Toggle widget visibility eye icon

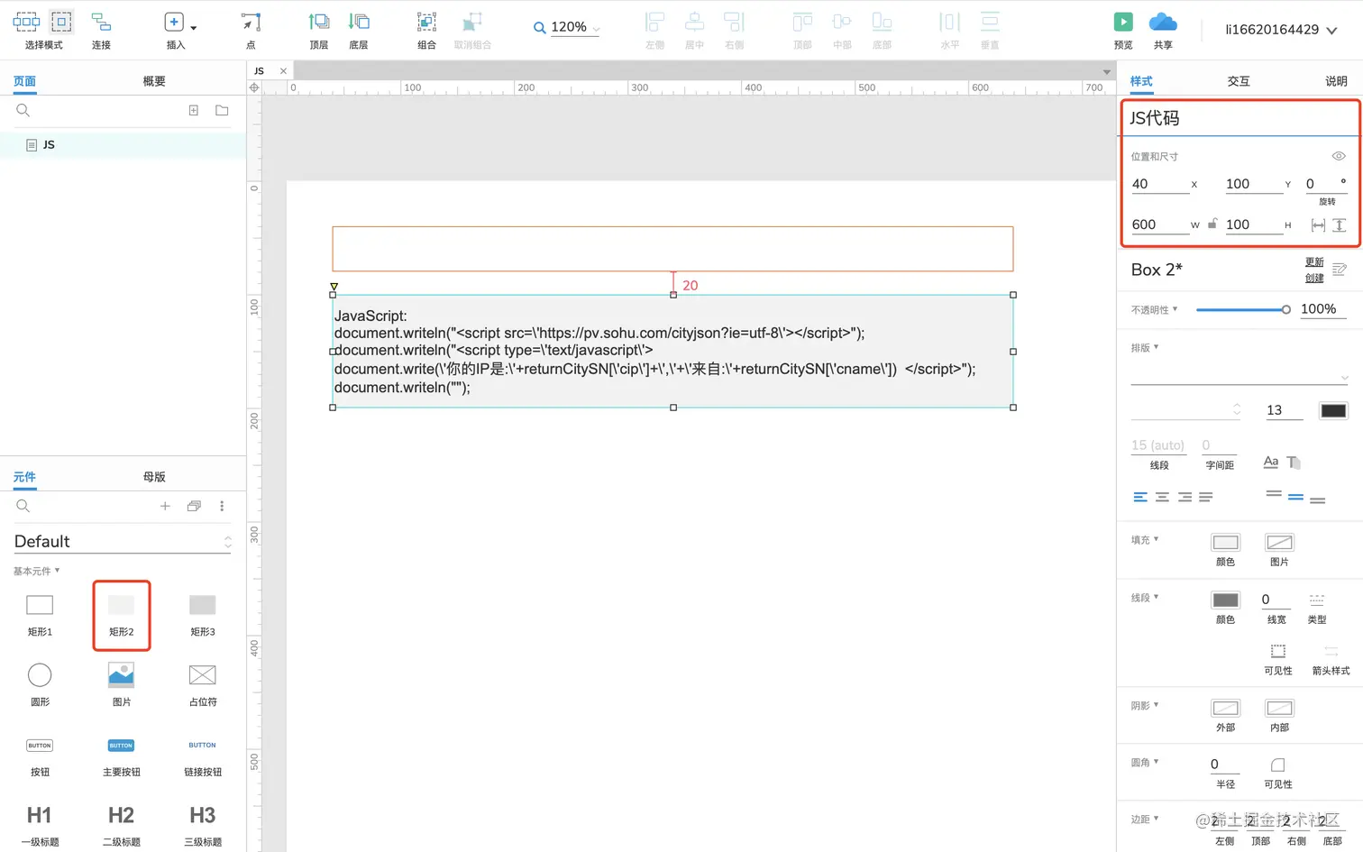pos(1339,156)
